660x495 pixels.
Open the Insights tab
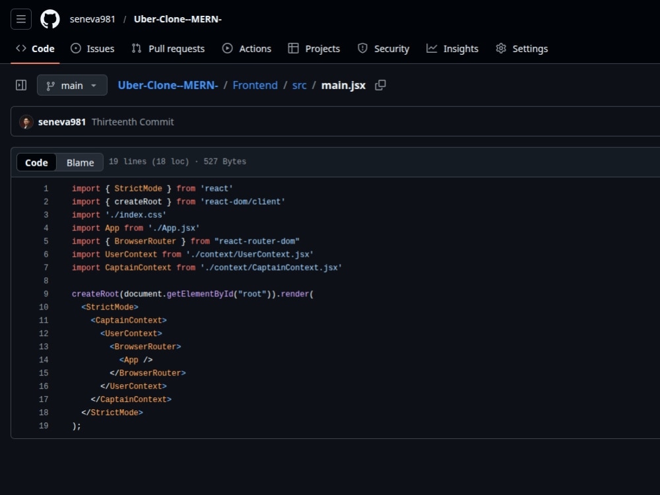[x=453, y=49]
